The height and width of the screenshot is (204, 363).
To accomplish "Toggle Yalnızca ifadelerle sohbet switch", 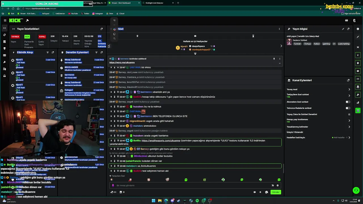I will pyautogui.click(x=348, y=108).
